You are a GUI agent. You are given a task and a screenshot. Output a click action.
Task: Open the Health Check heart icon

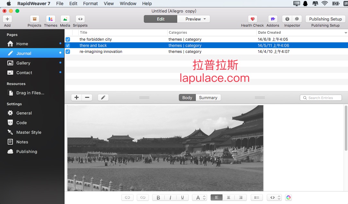point(252,19)
